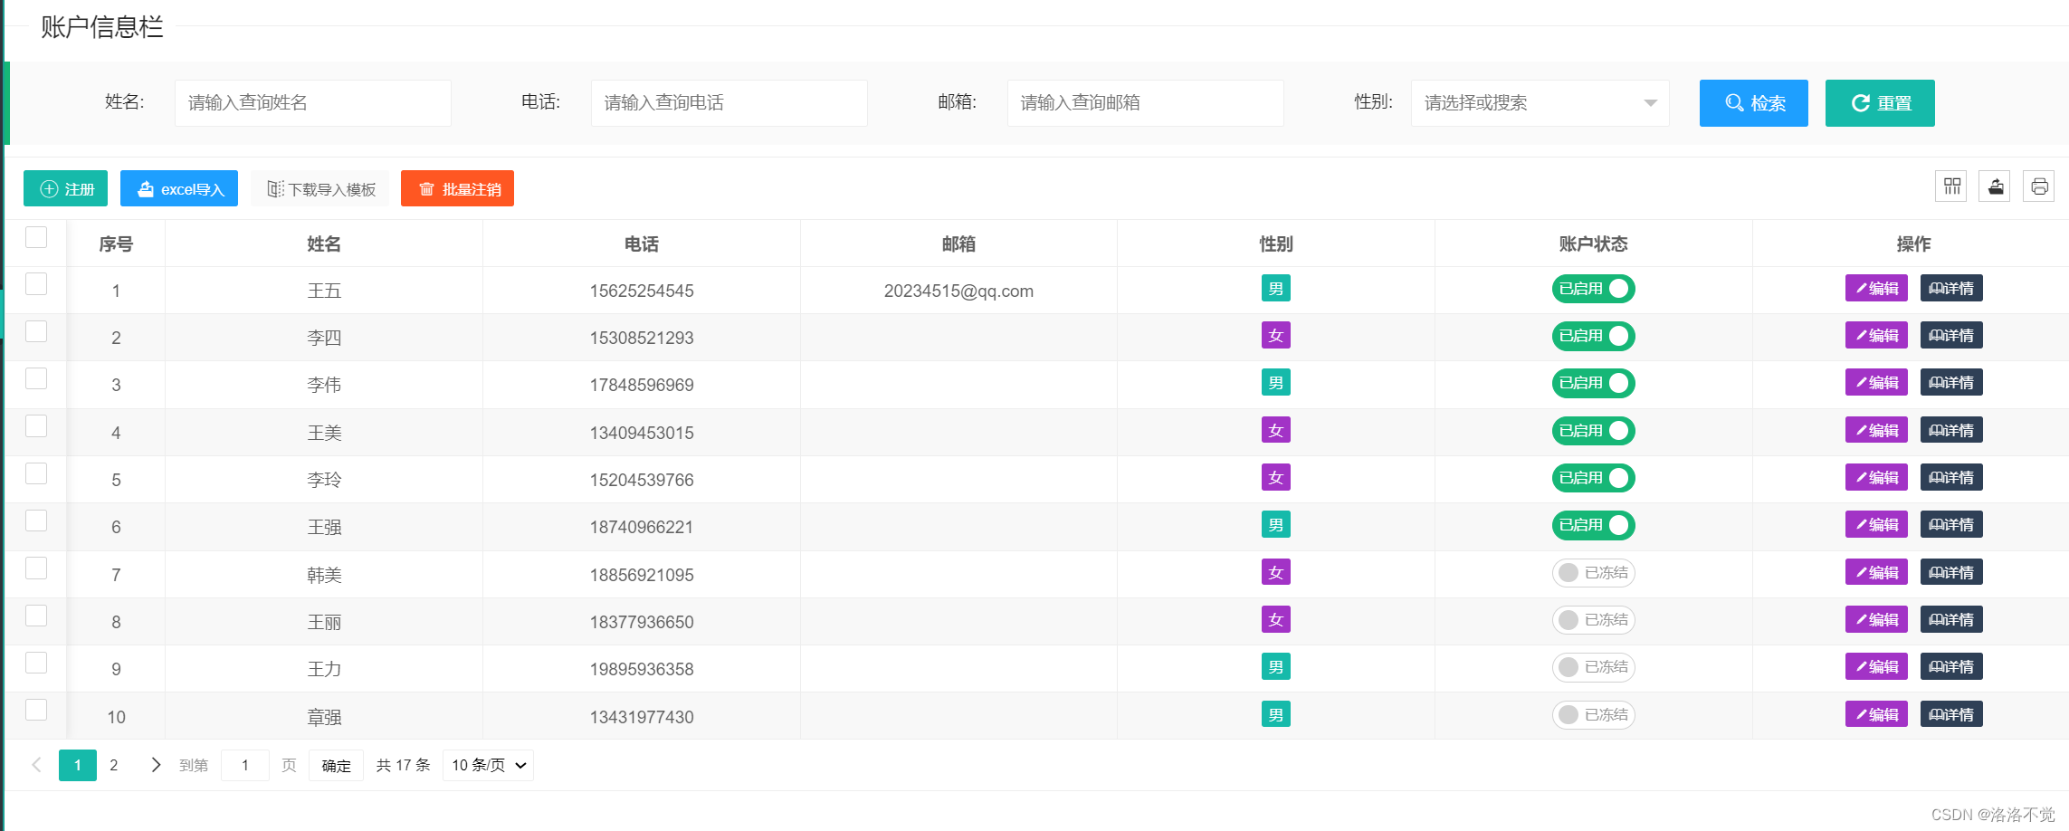Click the 重置 reset button
This screenshot has height=831, width=2069.
point(1880,103)
